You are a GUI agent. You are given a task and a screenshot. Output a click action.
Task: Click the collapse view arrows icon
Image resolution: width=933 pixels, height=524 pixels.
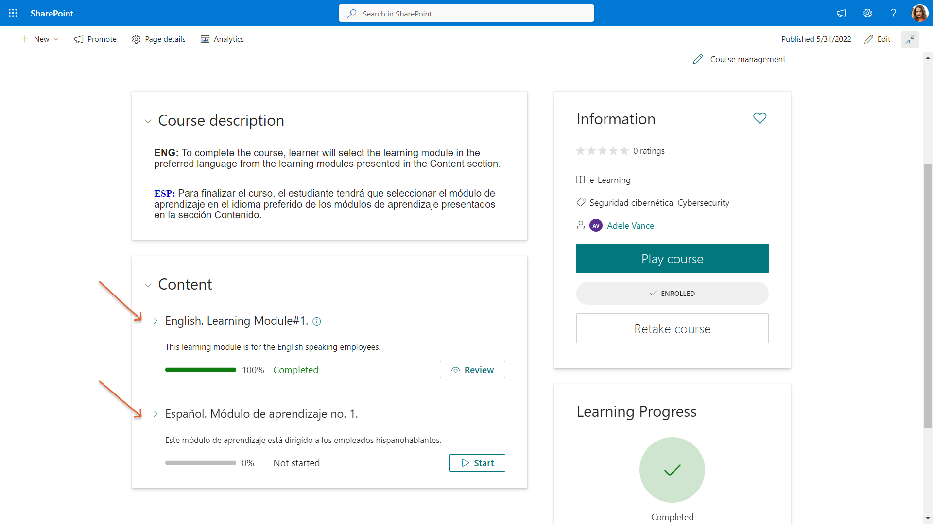pyautogui.click(x=910, y=39)
